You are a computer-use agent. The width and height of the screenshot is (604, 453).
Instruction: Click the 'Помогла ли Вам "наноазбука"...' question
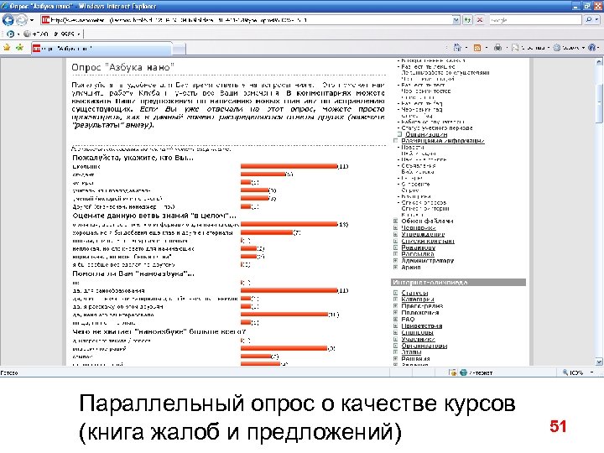[133, 273]
